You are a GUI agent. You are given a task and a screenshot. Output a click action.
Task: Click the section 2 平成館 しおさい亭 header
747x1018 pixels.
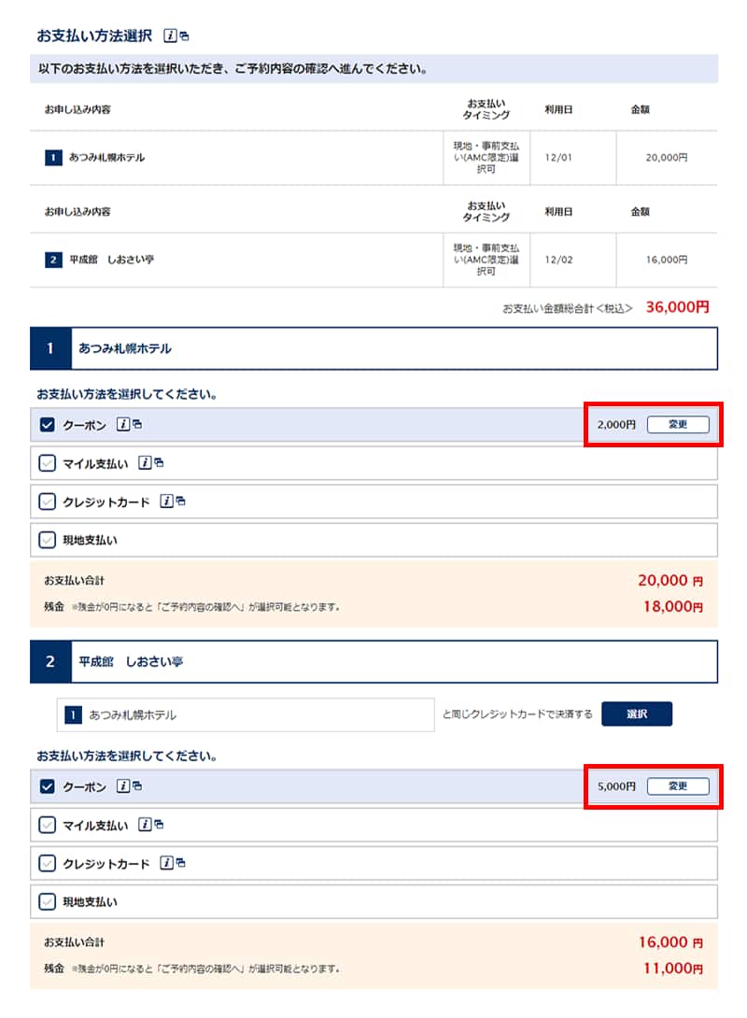point(373,661)
